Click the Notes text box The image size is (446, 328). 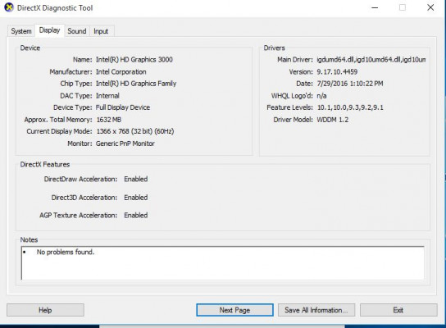click(222, 263)
